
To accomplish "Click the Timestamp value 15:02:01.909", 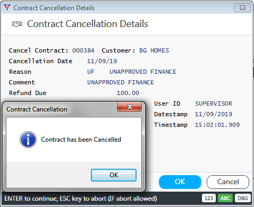I will click(x=217, y=125).
